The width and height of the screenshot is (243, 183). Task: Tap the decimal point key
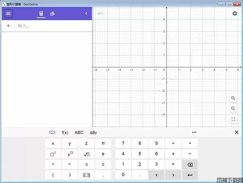point(140,175)
